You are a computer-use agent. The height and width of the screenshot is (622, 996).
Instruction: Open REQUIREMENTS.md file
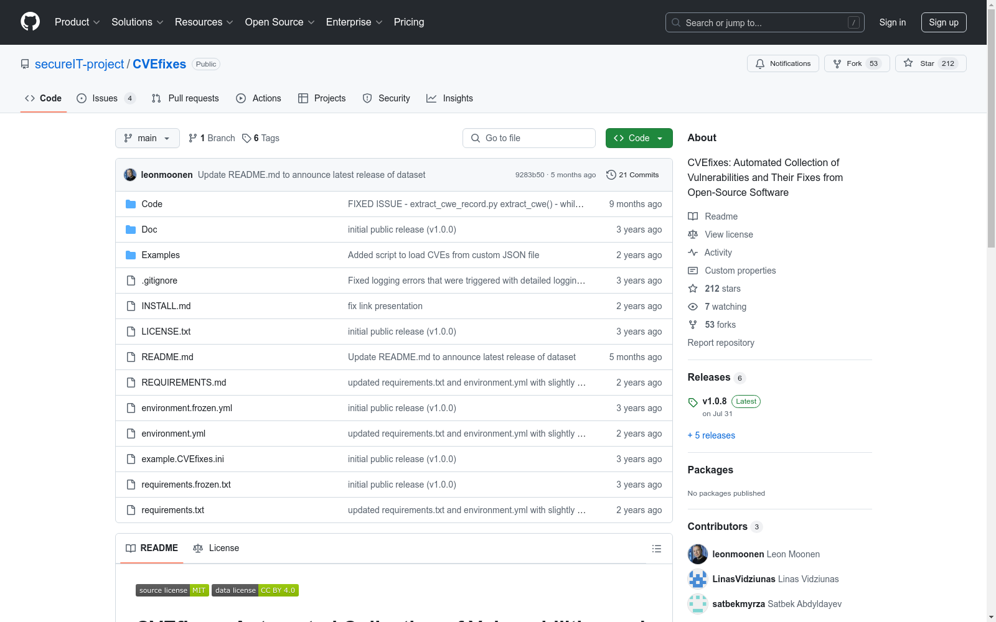point(184,383)
